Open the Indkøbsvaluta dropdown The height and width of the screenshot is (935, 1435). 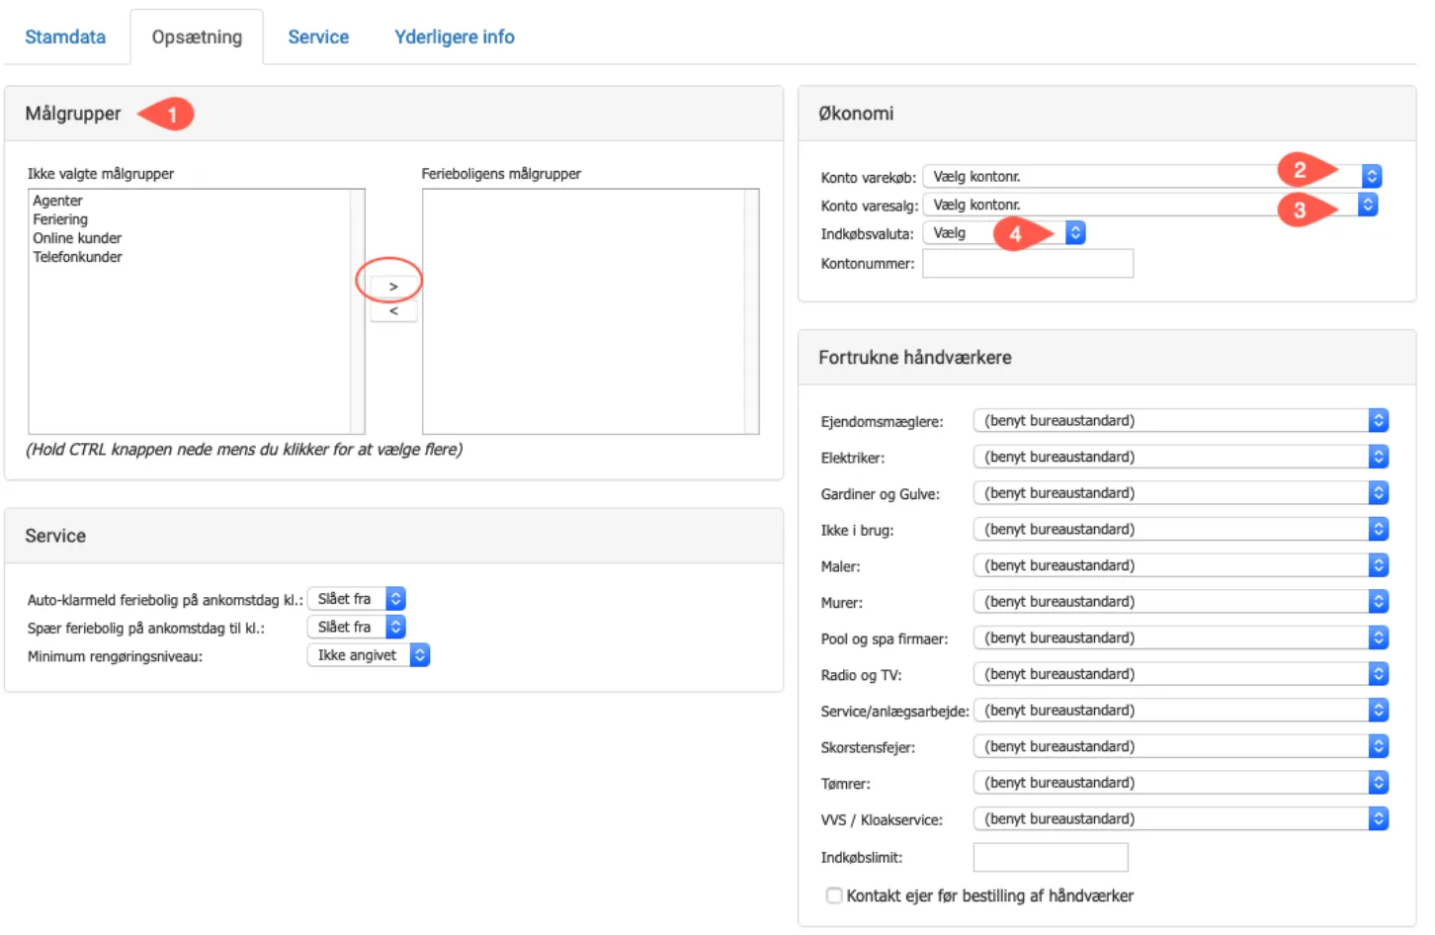coord(1004,233)
